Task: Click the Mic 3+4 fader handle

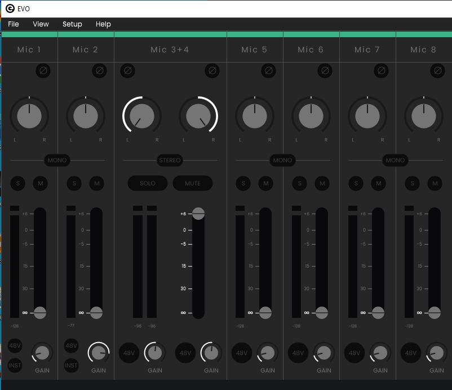Action: pyautogui.click(x=198, y=214)
